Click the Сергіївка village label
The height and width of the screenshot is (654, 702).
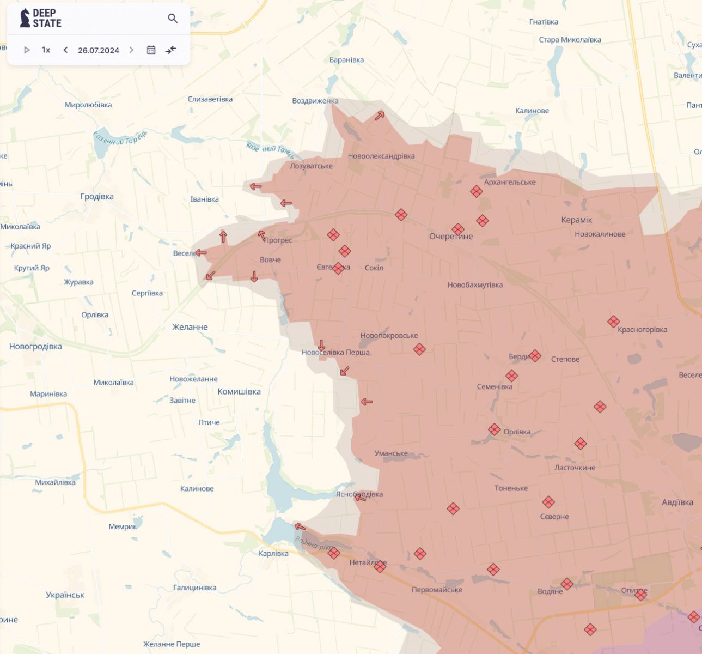147,293
